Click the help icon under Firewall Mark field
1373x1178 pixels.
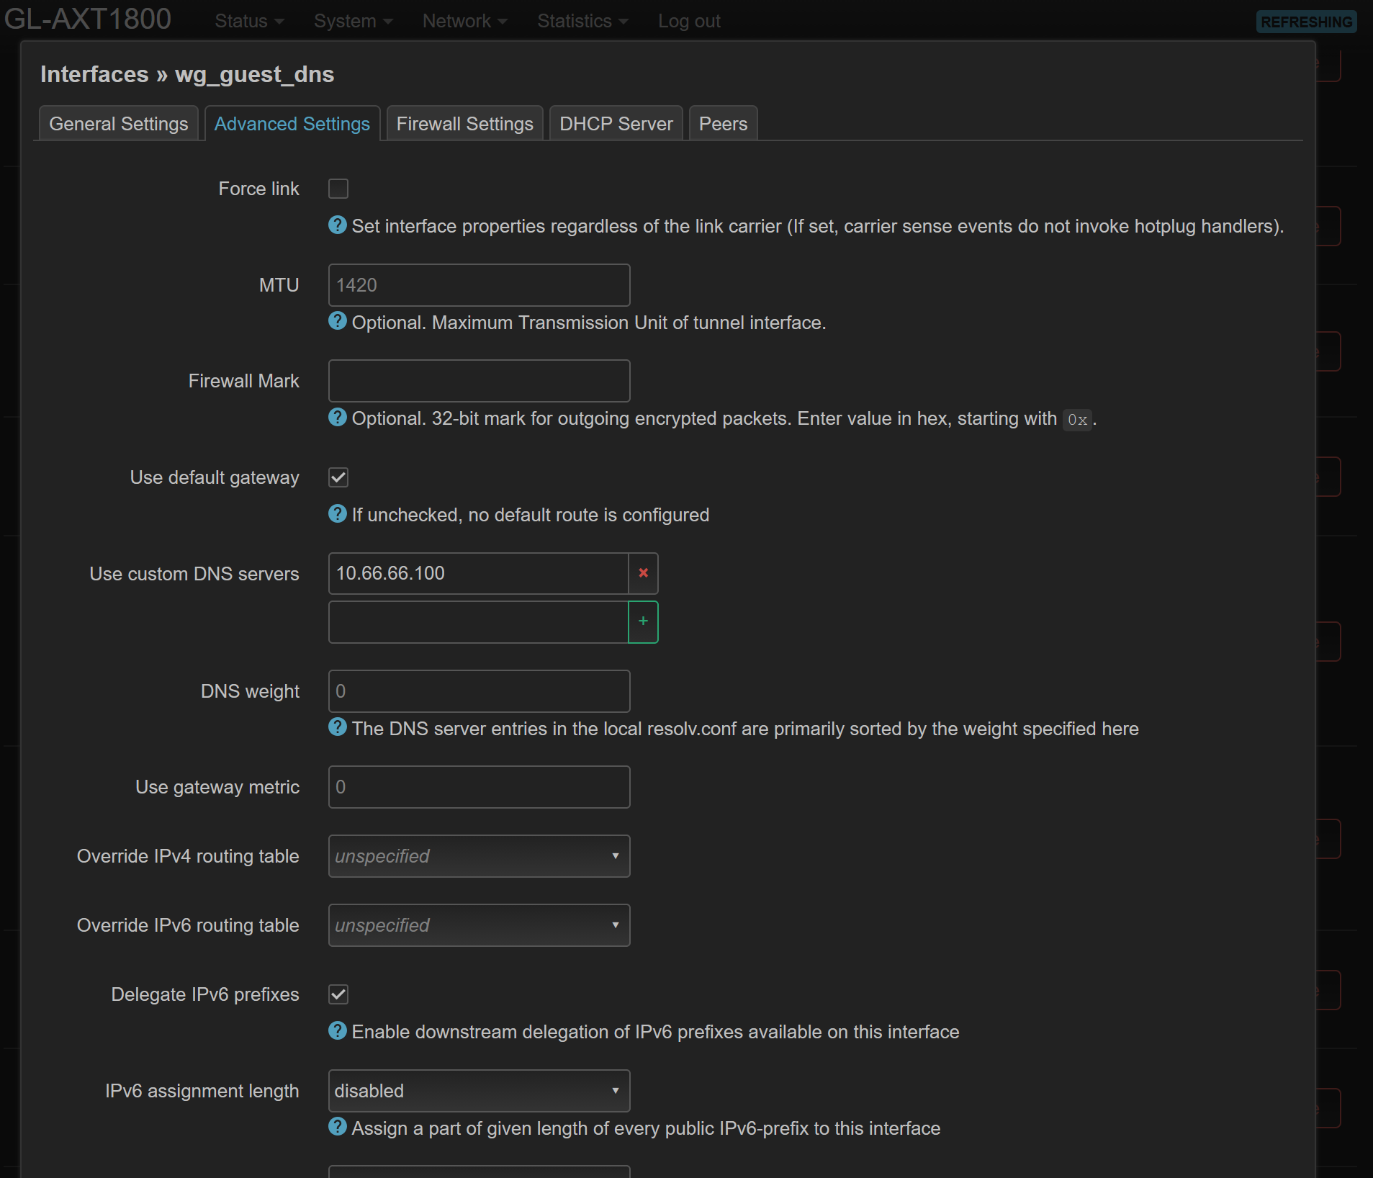point(337,418)
